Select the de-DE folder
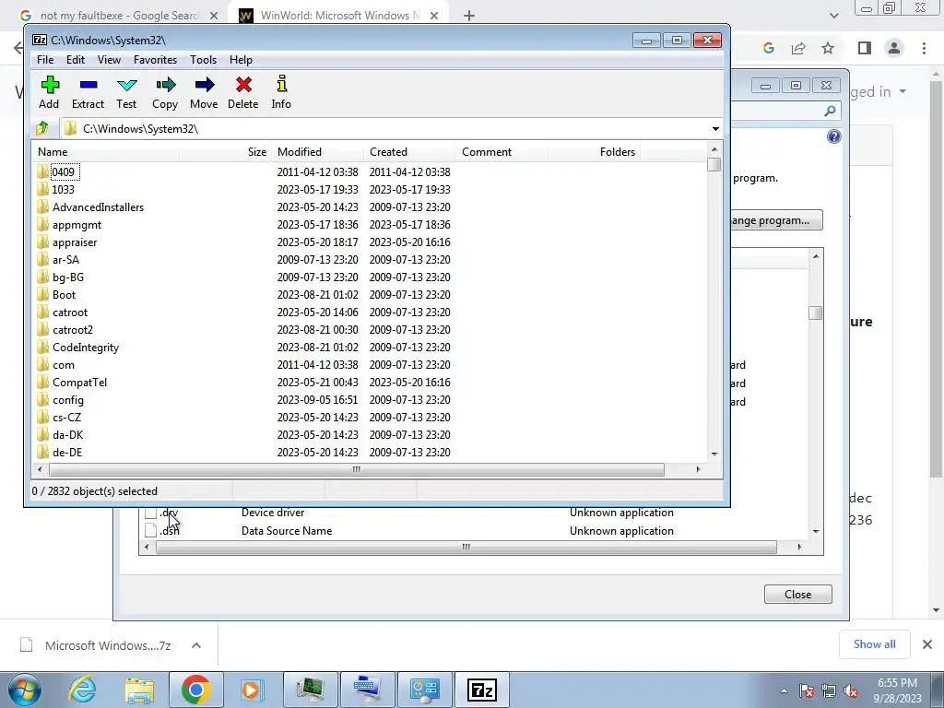Screen dimensions: 944x708 tap(66, 452)
